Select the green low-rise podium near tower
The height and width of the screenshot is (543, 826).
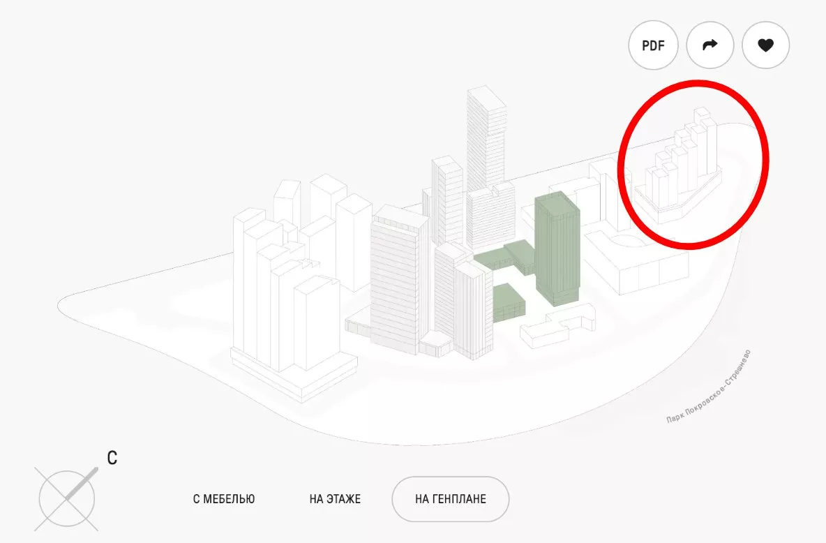pos(504,257)
